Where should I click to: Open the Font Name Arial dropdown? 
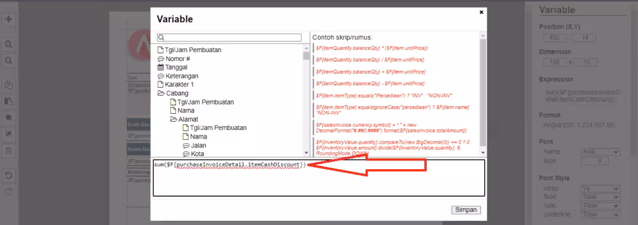tap(600, 152)
